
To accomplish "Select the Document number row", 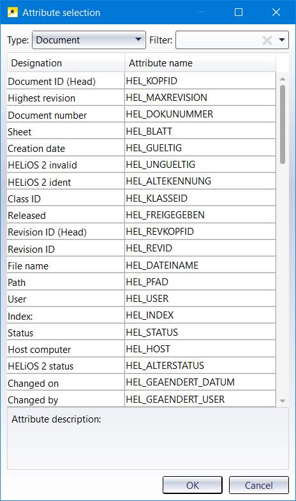I will coord(141,115).
